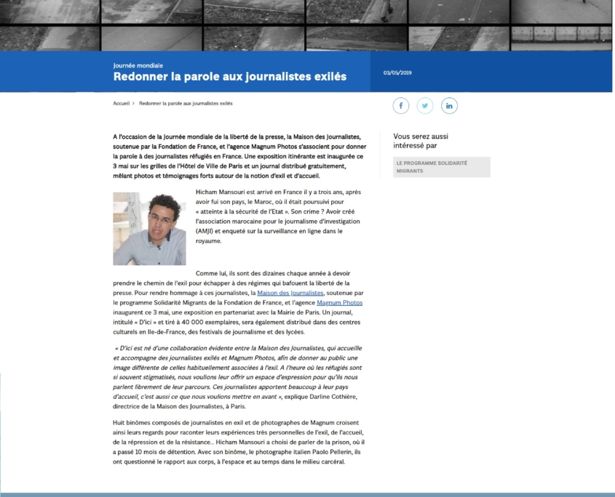Share the article on Facebook
The width and height of the screenshot is (615, 497).
point(401,105)
